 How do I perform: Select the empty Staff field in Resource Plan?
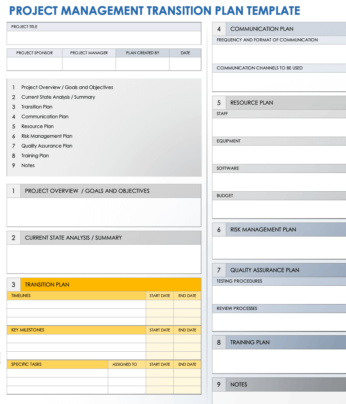[279, 127]
